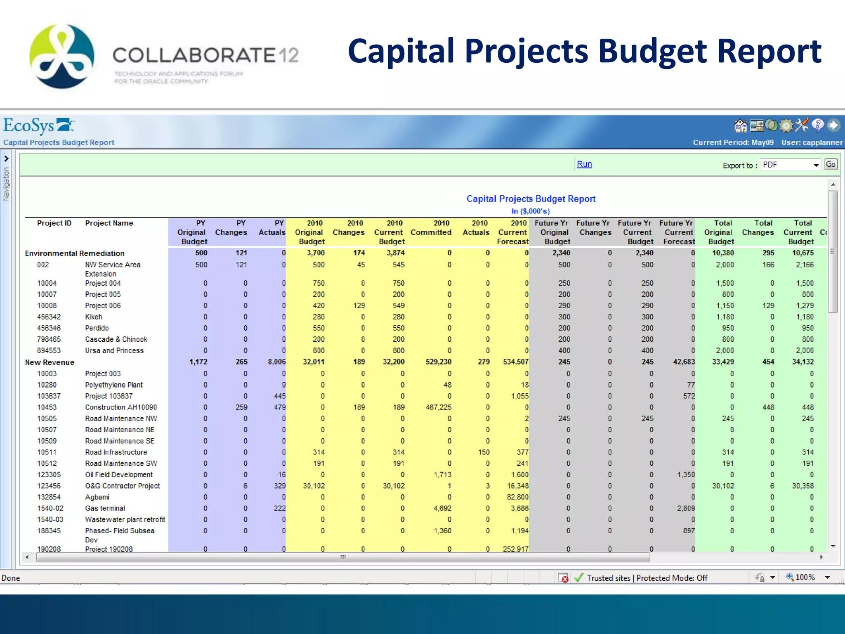The height and width of the screenshot is (634, 845).
Task: Click the User: capplanner label
Action: pos(812,142)
